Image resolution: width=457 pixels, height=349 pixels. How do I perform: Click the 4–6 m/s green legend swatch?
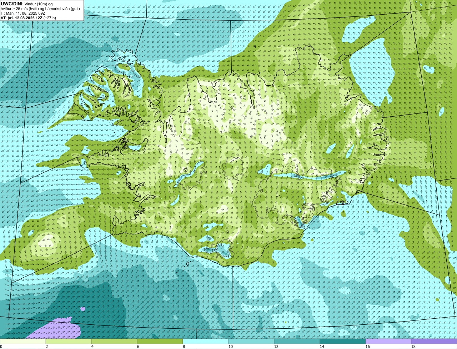[114, 342]
